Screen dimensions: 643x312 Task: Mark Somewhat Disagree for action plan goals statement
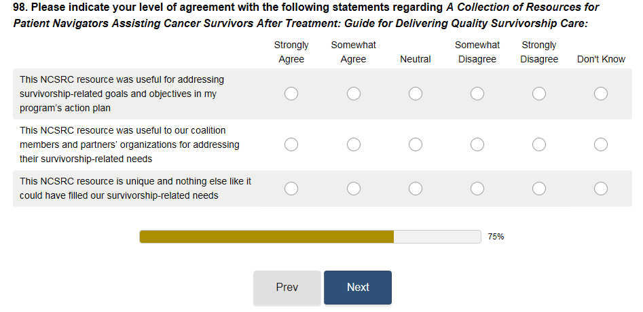477,94
